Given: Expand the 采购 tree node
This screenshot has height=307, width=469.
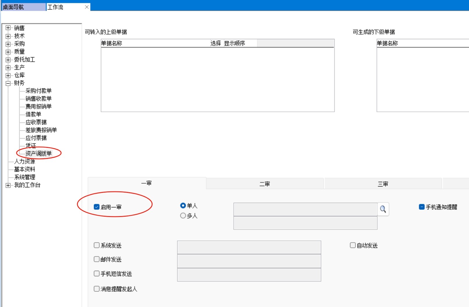Looking at the screenshot, I should click(8, 44).
